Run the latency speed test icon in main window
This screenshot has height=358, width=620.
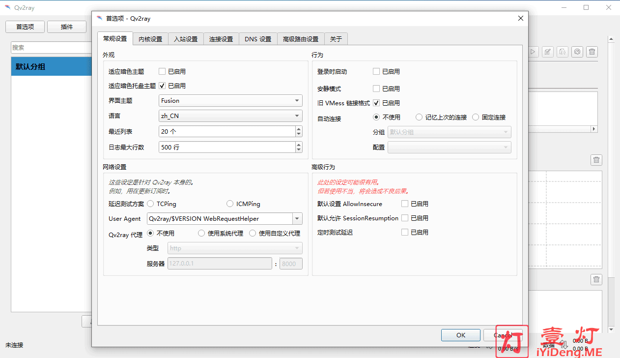point(578,52)
